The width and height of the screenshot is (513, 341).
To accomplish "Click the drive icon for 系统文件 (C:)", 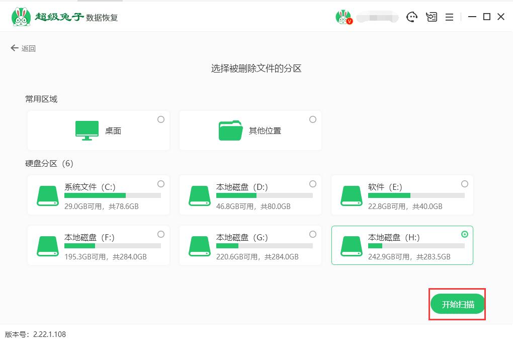I will pos(48,195).
